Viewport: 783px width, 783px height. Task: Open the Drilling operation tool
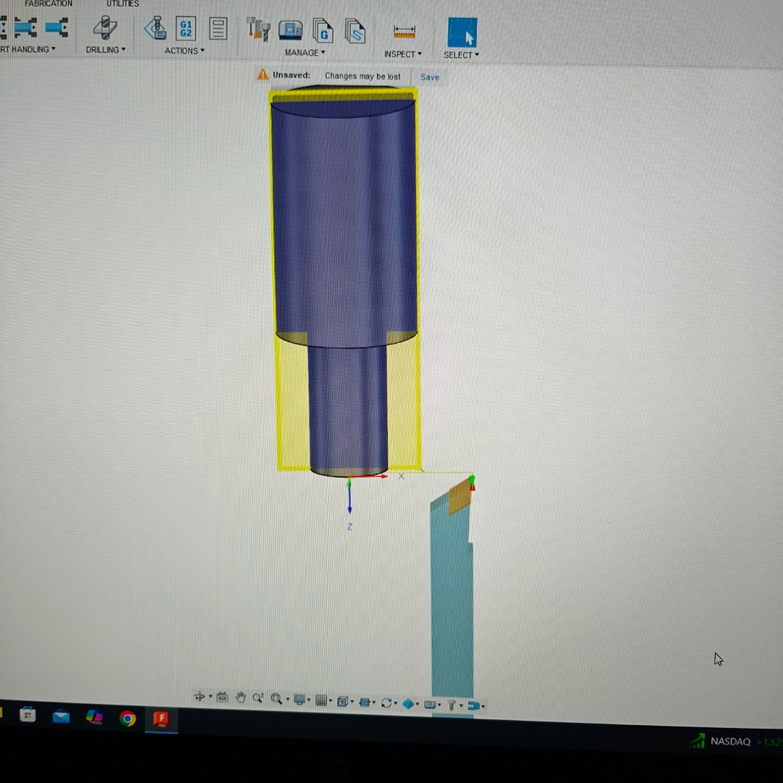tap(105, 28)
